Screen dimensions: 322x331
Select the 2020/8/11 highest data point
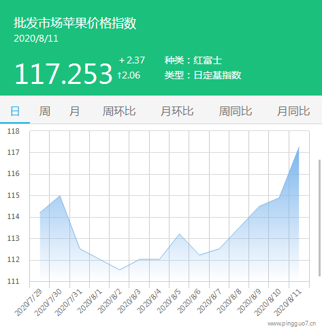[299, 147]
